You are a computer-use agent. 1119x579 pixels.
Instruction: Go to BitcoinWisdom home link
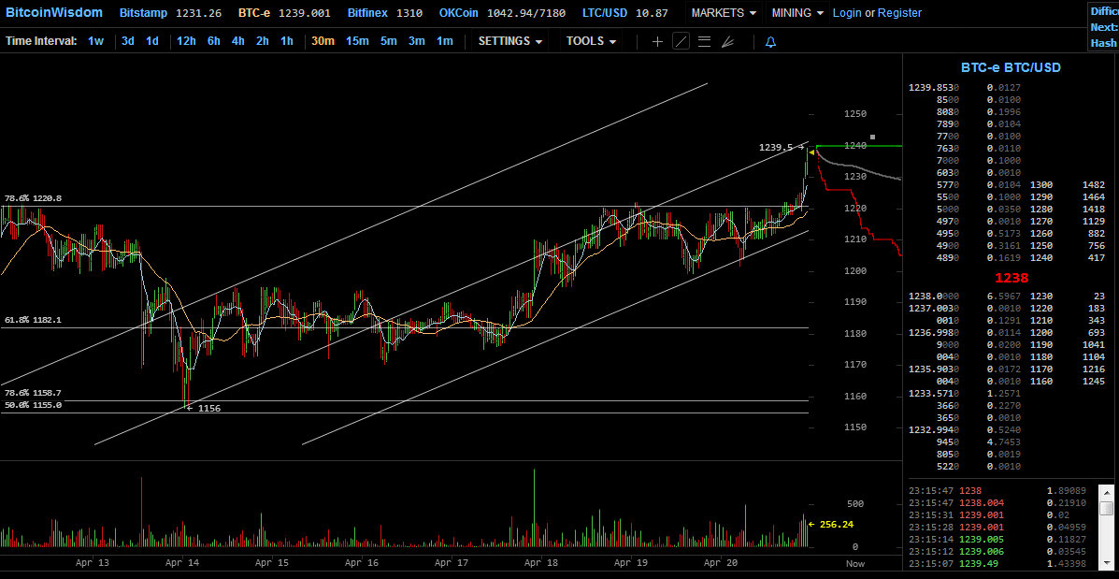pos(54,13)
